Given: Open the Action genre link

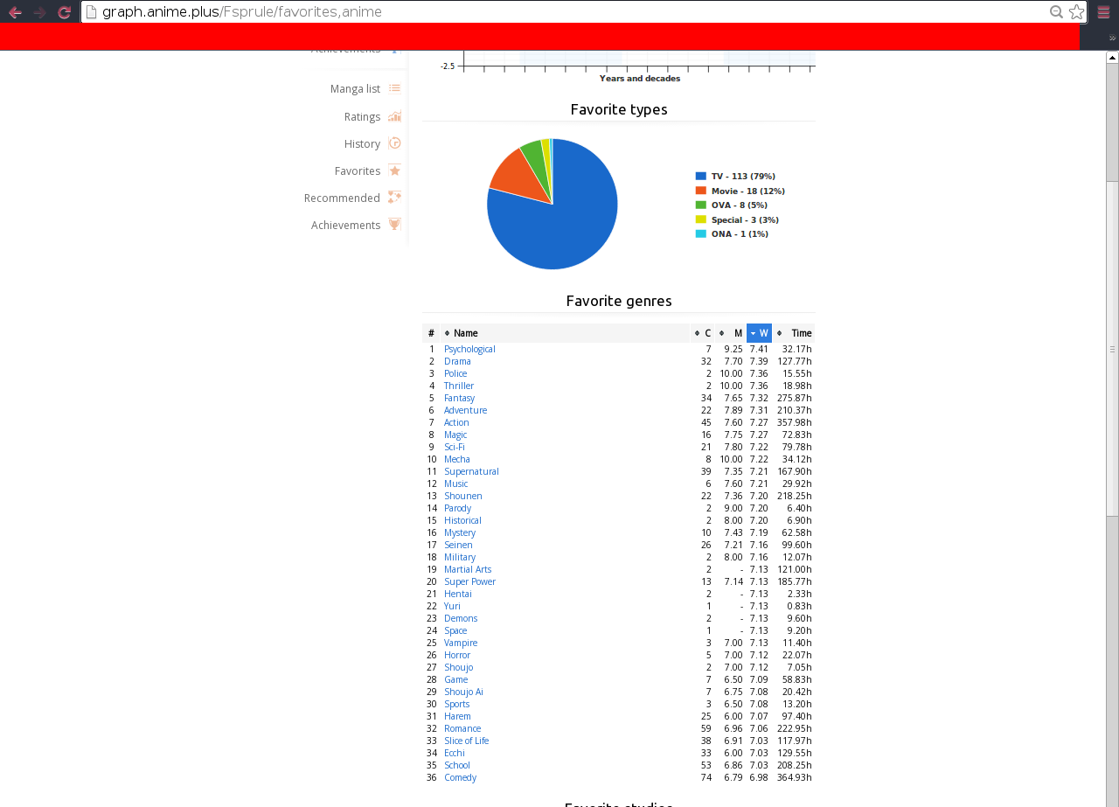Looking at the screenshot, I should [x=456, y=423].
